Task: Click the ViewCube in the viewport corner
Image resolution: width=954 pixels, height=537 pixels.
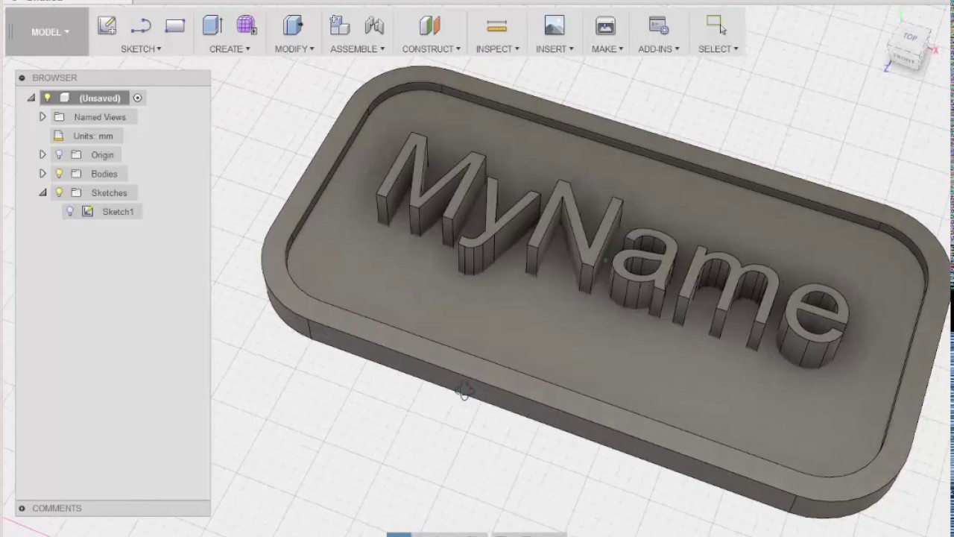Action: point(909,48)
